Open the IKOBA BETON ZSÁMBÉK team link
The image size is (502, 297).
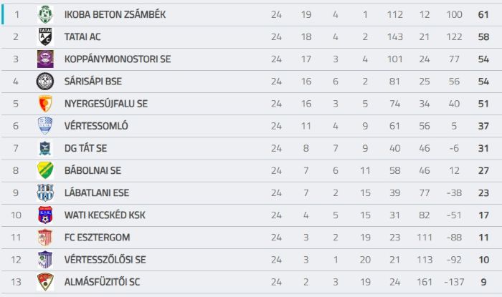[115, 15]
